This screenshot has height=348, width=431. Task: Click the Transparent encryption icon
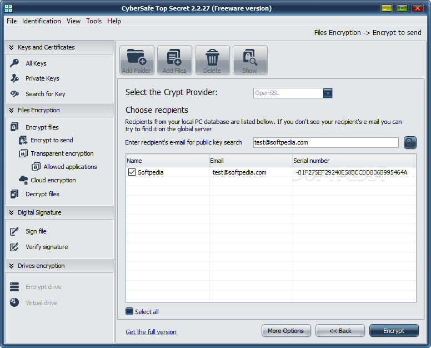tap(23, 153)
